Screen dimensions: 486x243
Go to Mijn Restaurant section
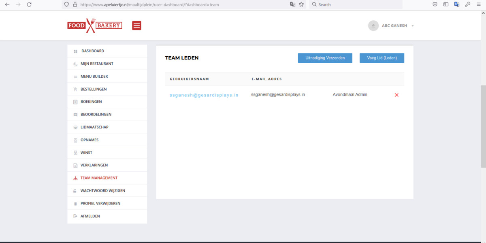(97, 64)
